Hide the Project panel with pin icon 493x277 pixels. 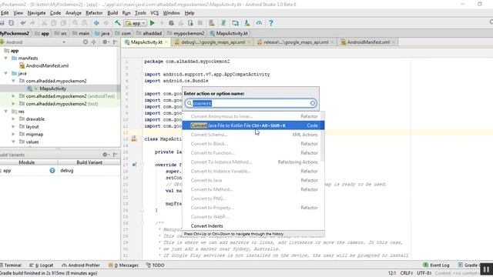tap(116, 42)
